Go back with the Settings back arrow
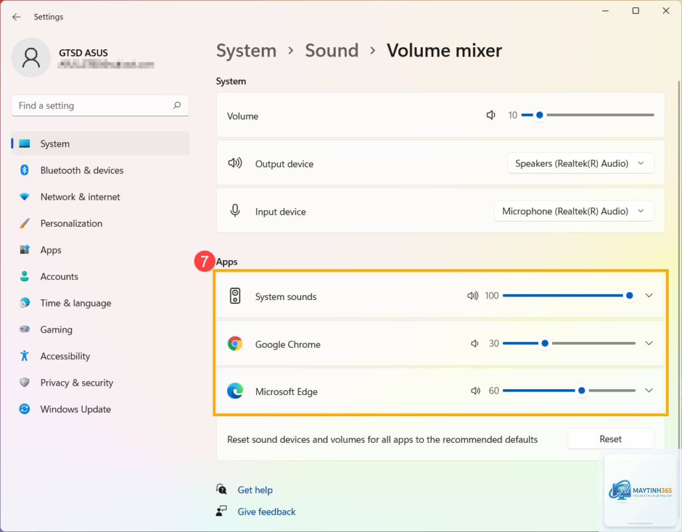The image size is (682, 532). click(17, 17)
